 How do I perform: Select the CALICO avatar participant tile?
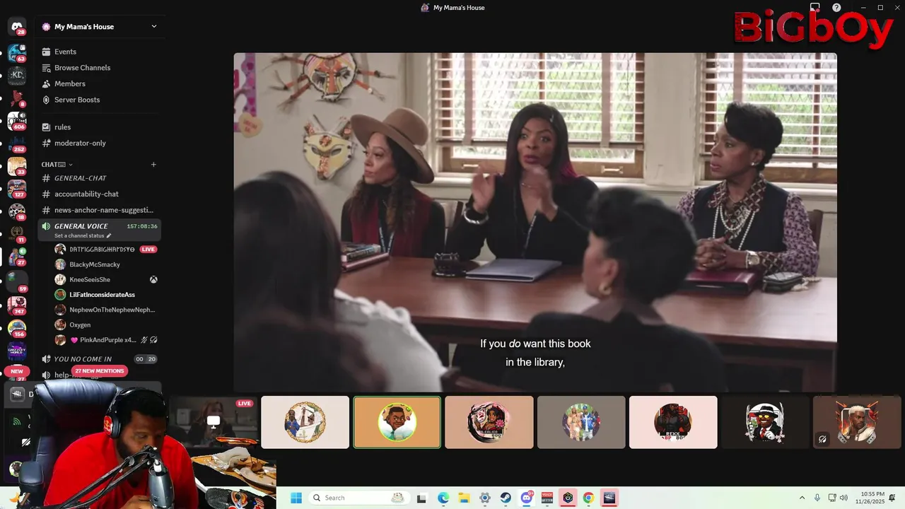pyautogui.click(x=489, y=422)
